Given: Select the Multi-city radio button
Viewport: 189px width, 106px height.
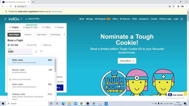Looking at the screenshot, I should click(42, 45).
